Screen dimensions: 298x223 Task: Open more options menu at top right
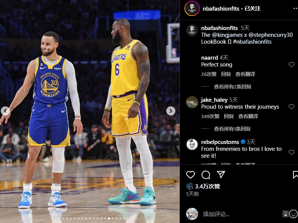point(295,9)
